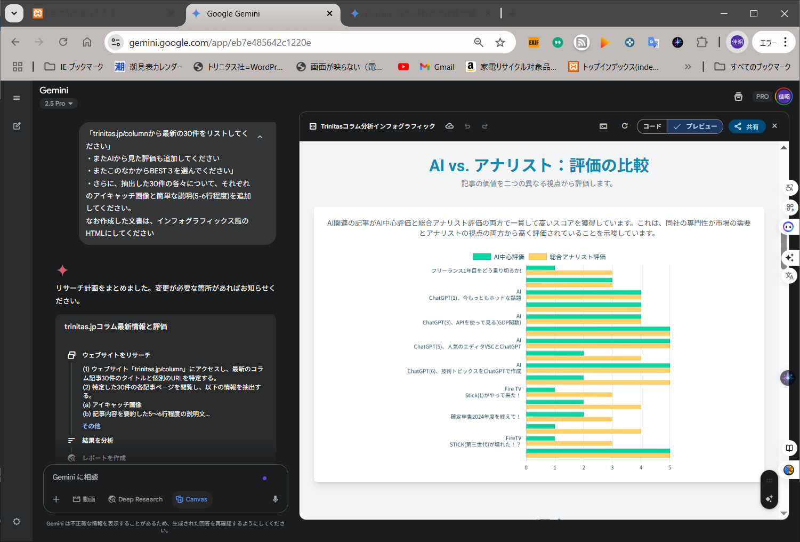Go to the Chrome home page button
This screenshot has width=800, height=542.
[x=87, y=42]
